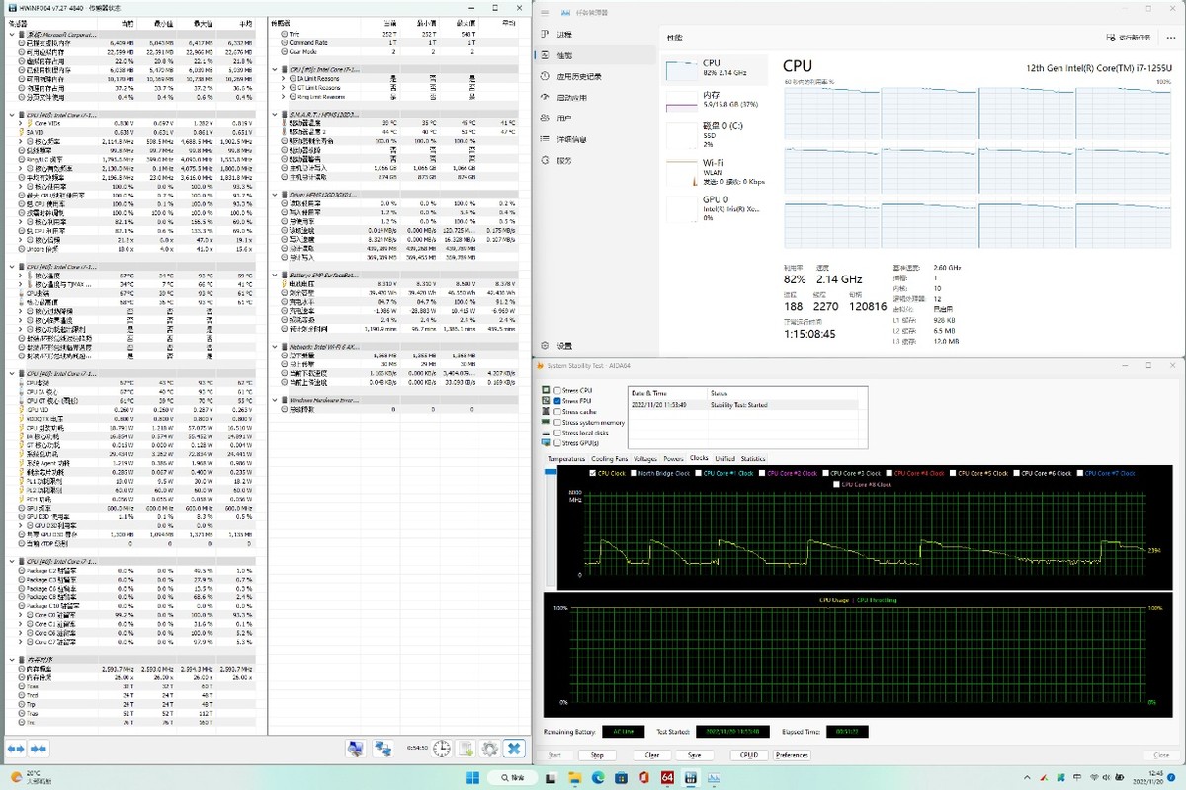Click the screenshot capture icon in HWiNFO toolbar
The height and width of the screenshot is (790, 1186).
(x=356, y=750)
